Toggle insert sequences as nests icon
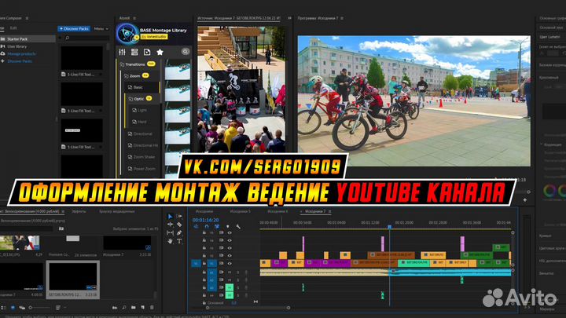Image resolution: width=566 pixels, height=318 pixels. click(196, 226)
